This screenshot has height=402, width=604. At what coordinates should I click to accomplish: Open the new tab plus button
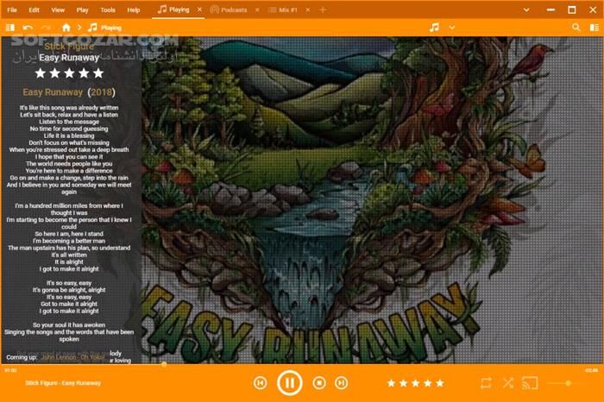[323, 9]
